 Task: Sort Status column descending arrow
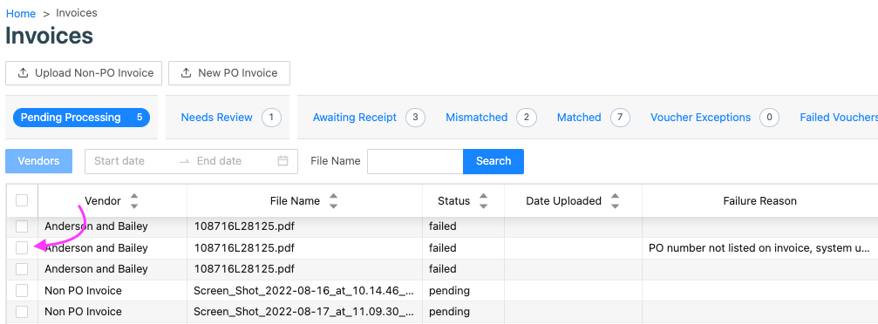tap(483, 206)
